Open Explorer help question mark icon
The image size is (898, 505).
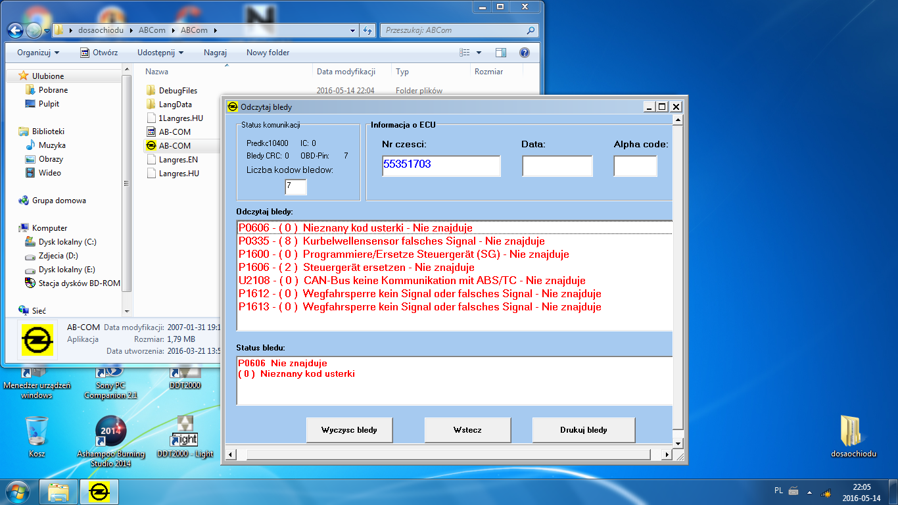click(x=525, y=53)
